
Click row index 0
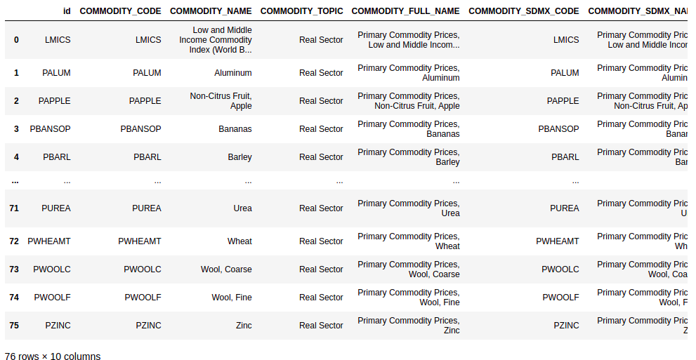[x=16, y=40]
